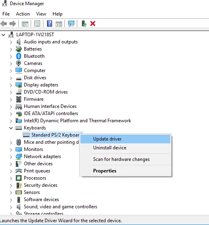Viewport: 209px width, 225px height.
Task: Click the Mice and other pointing devices icon
Action: [x=19, y=142]
